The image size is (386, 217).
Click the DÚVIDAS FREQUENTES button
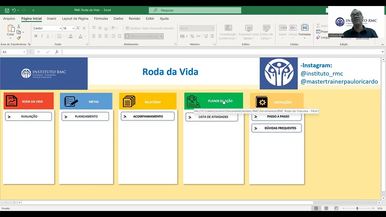point(276,128)
